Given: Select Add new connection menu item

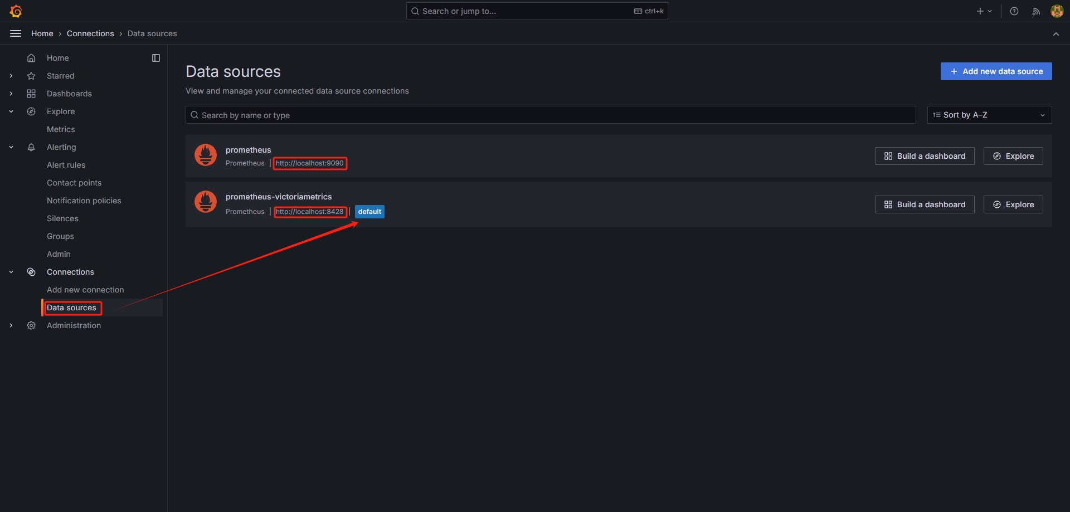Looking at the screenshot, I should pyautogui.click(x=85, y=290).
